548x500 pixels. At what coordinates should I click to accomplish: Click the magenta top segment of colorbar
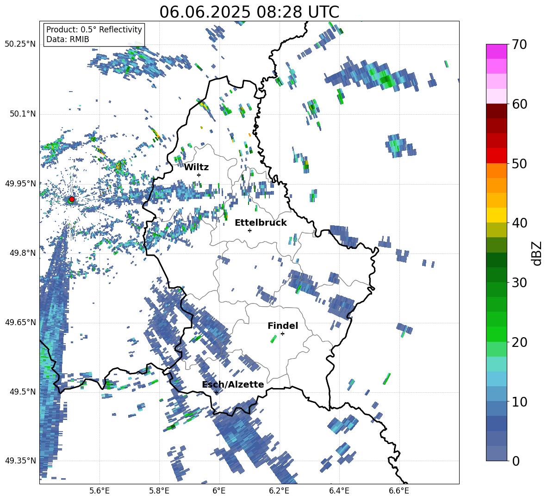coord(496,52)
